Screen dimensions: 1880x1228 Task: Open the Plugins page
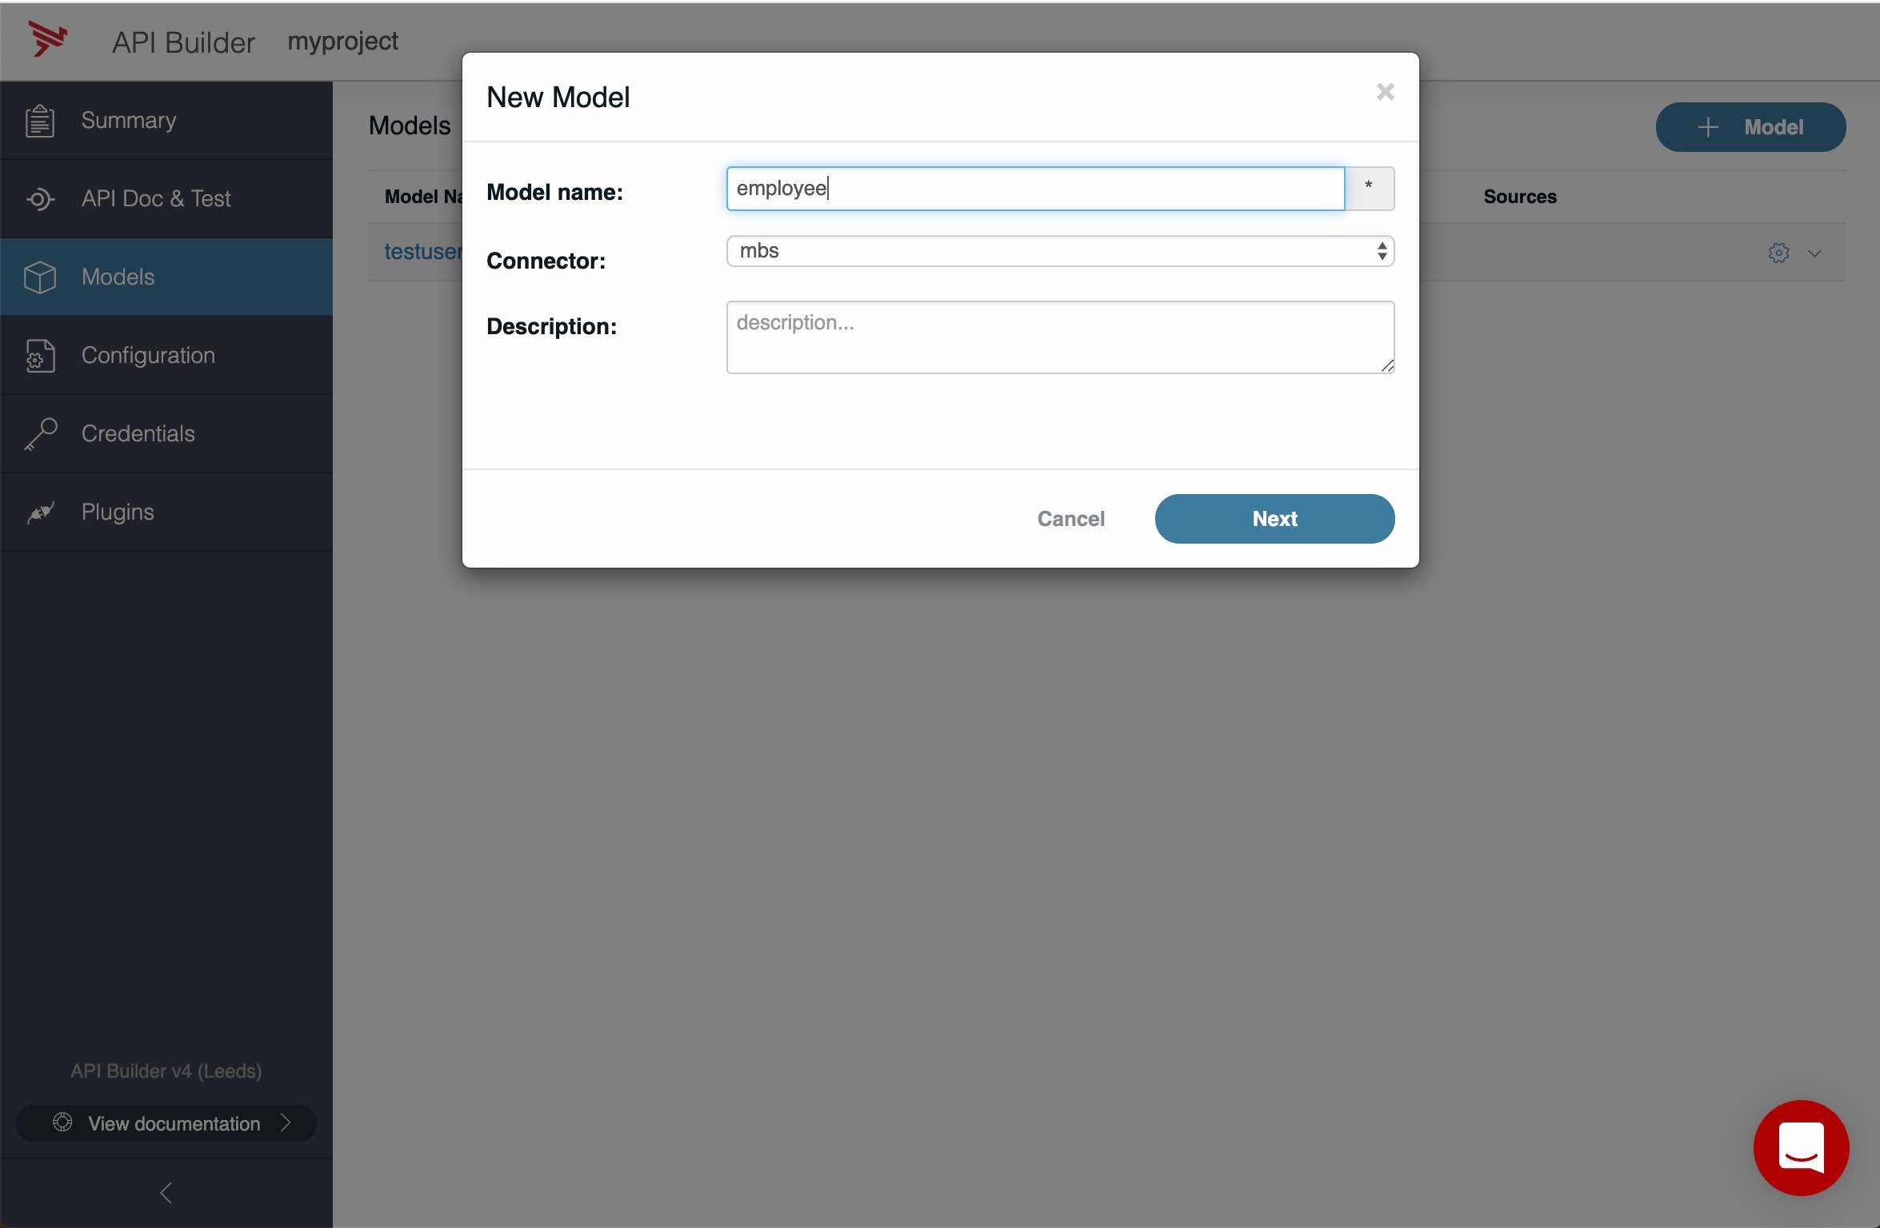point(166,512)
